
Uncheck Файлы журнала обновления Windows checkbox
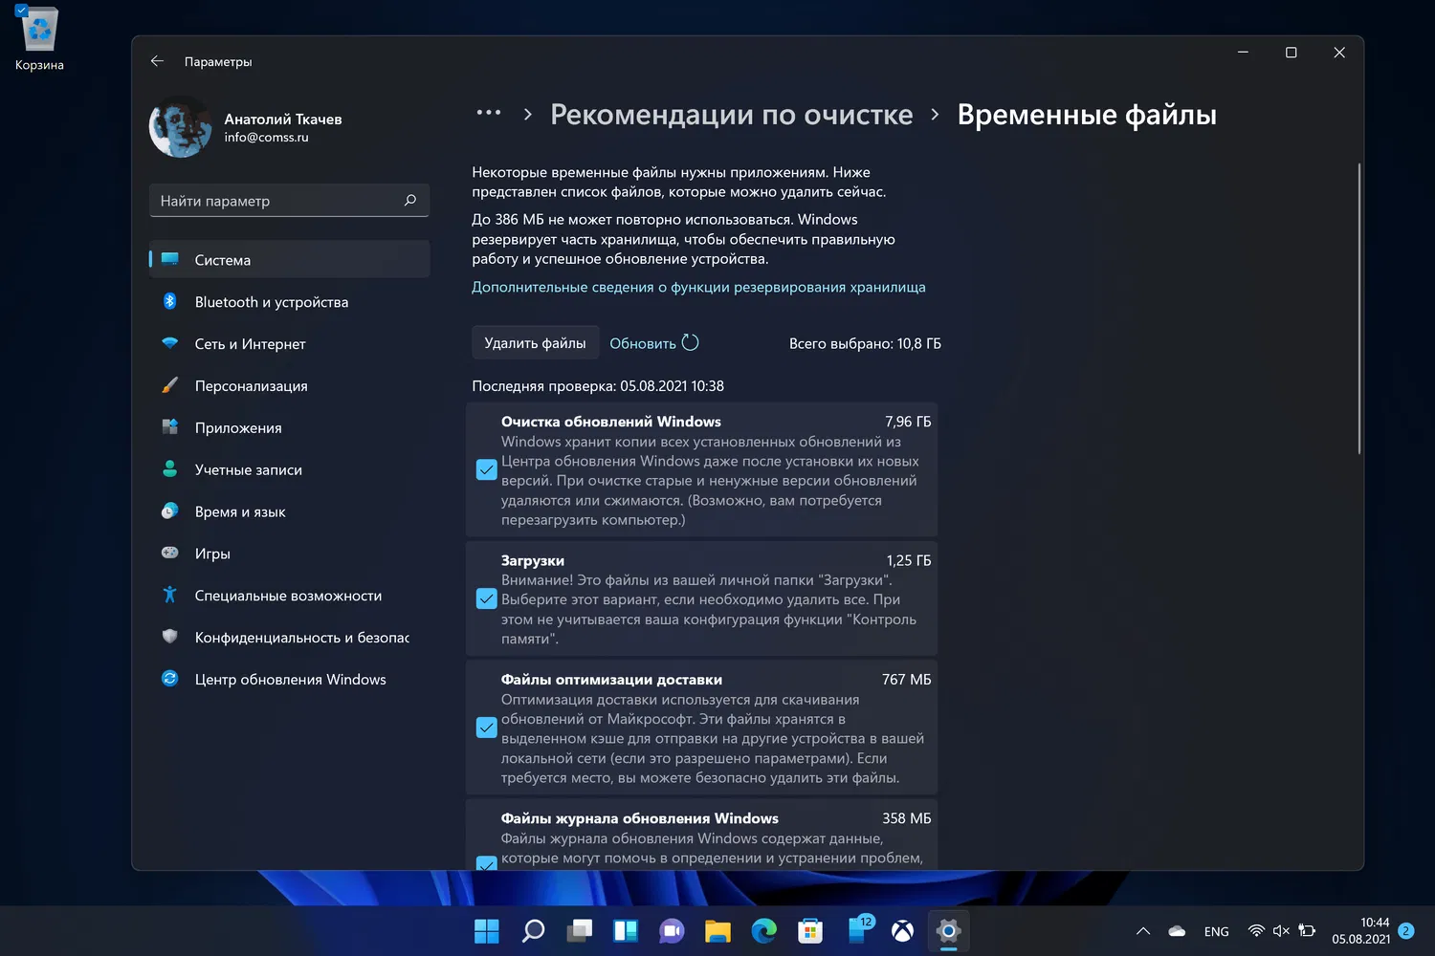coord(486,862)
